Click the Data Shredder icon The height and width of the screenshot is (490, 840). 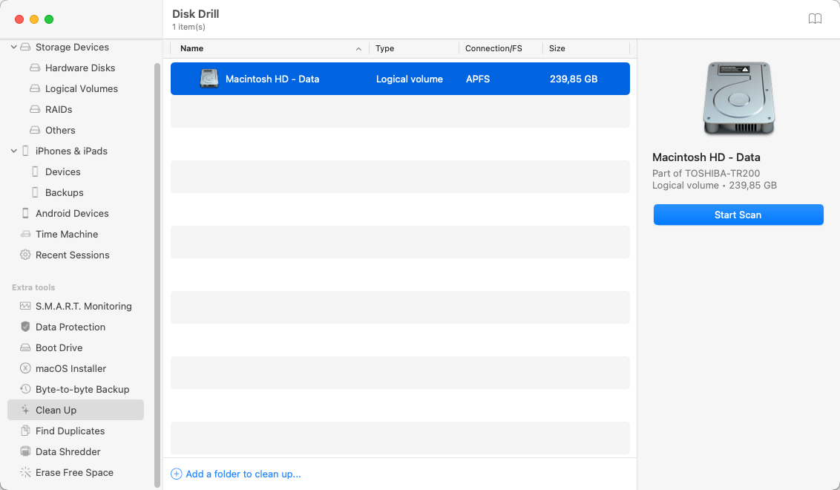pyautogui.click(x=25, y=451)
